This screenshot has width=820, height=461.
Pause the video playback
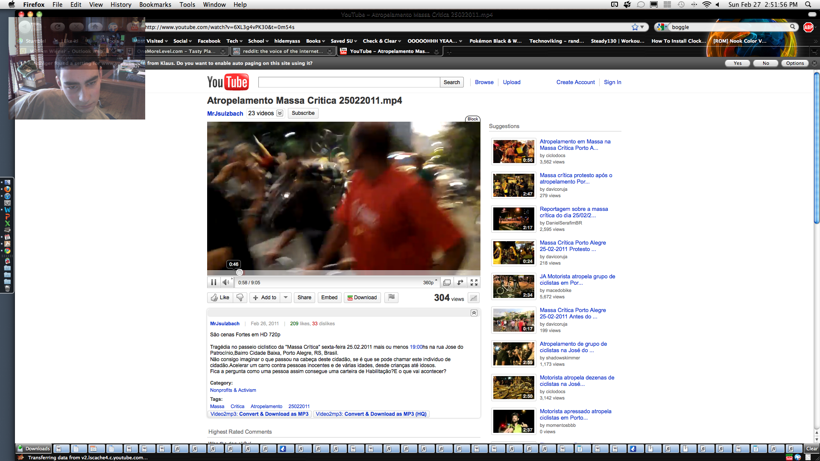(214, 282)
